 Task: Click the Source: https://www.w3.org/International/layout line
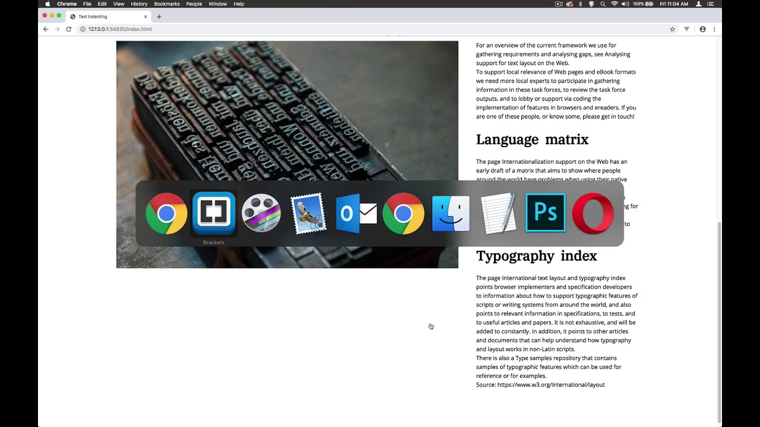[540, 385]
